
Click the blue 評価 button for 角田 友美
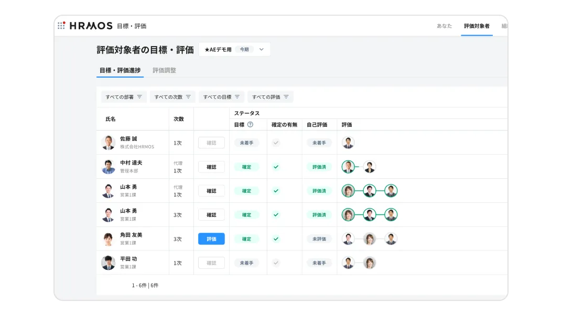coord(211,238)
